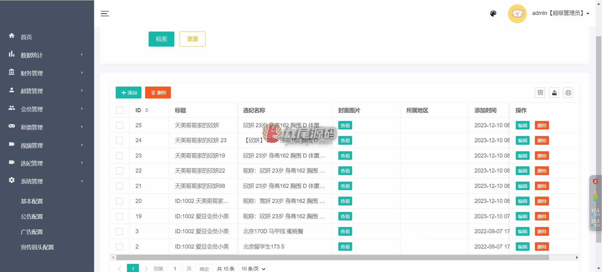Click the page vertical scrollbar thumb
This screenshot has width=602, height=272.
[x=599, y=139]
